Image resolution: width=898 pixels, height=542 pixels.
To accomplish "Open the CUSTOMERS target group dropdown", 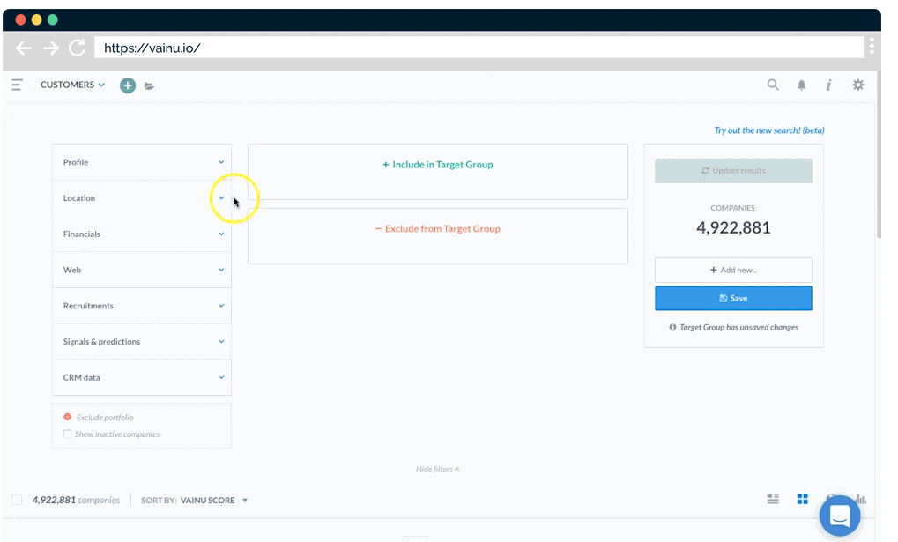I will 72,85.
